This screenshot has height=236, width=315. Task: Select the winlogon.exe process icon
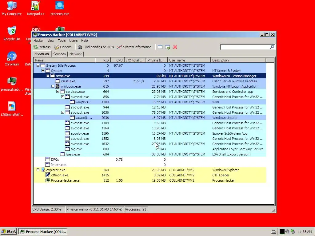pos(58,86)
